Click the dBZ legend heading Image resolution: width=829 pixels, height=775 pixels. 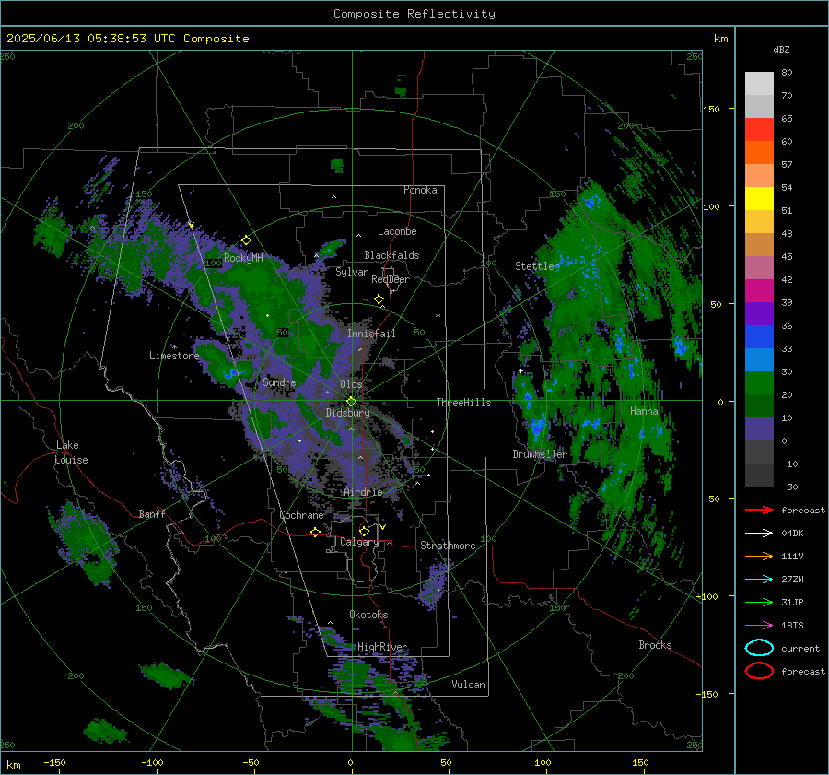[781, 49]
